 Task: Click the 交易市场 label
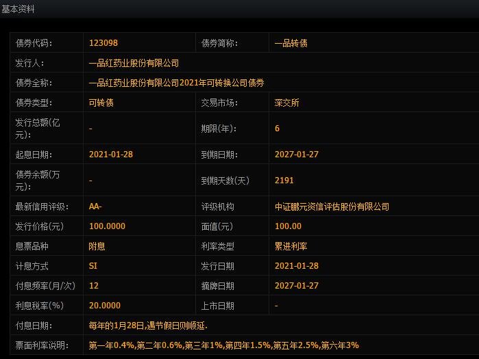click(219, 103)
